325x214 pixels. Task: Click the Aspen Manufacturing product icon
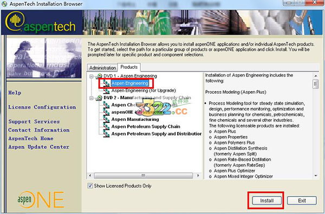(x=106, y=119)
